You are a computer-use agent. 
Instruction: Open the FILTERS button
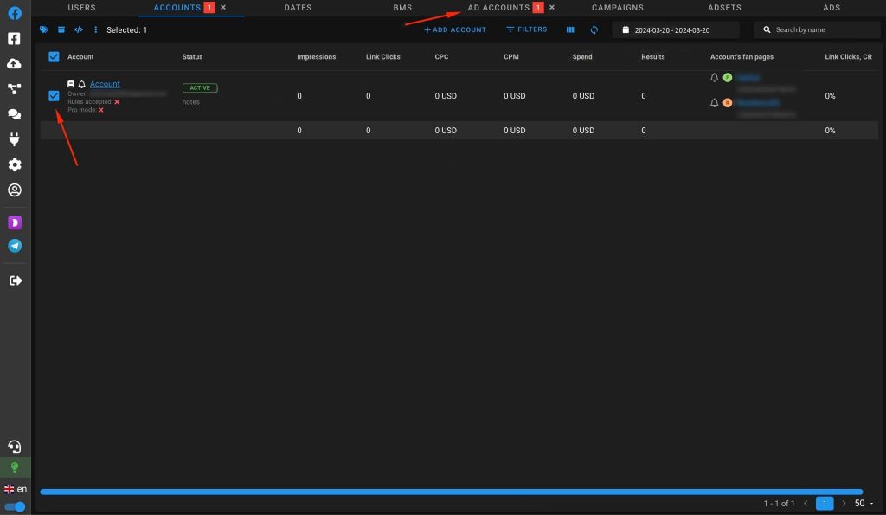click(527, 29)
